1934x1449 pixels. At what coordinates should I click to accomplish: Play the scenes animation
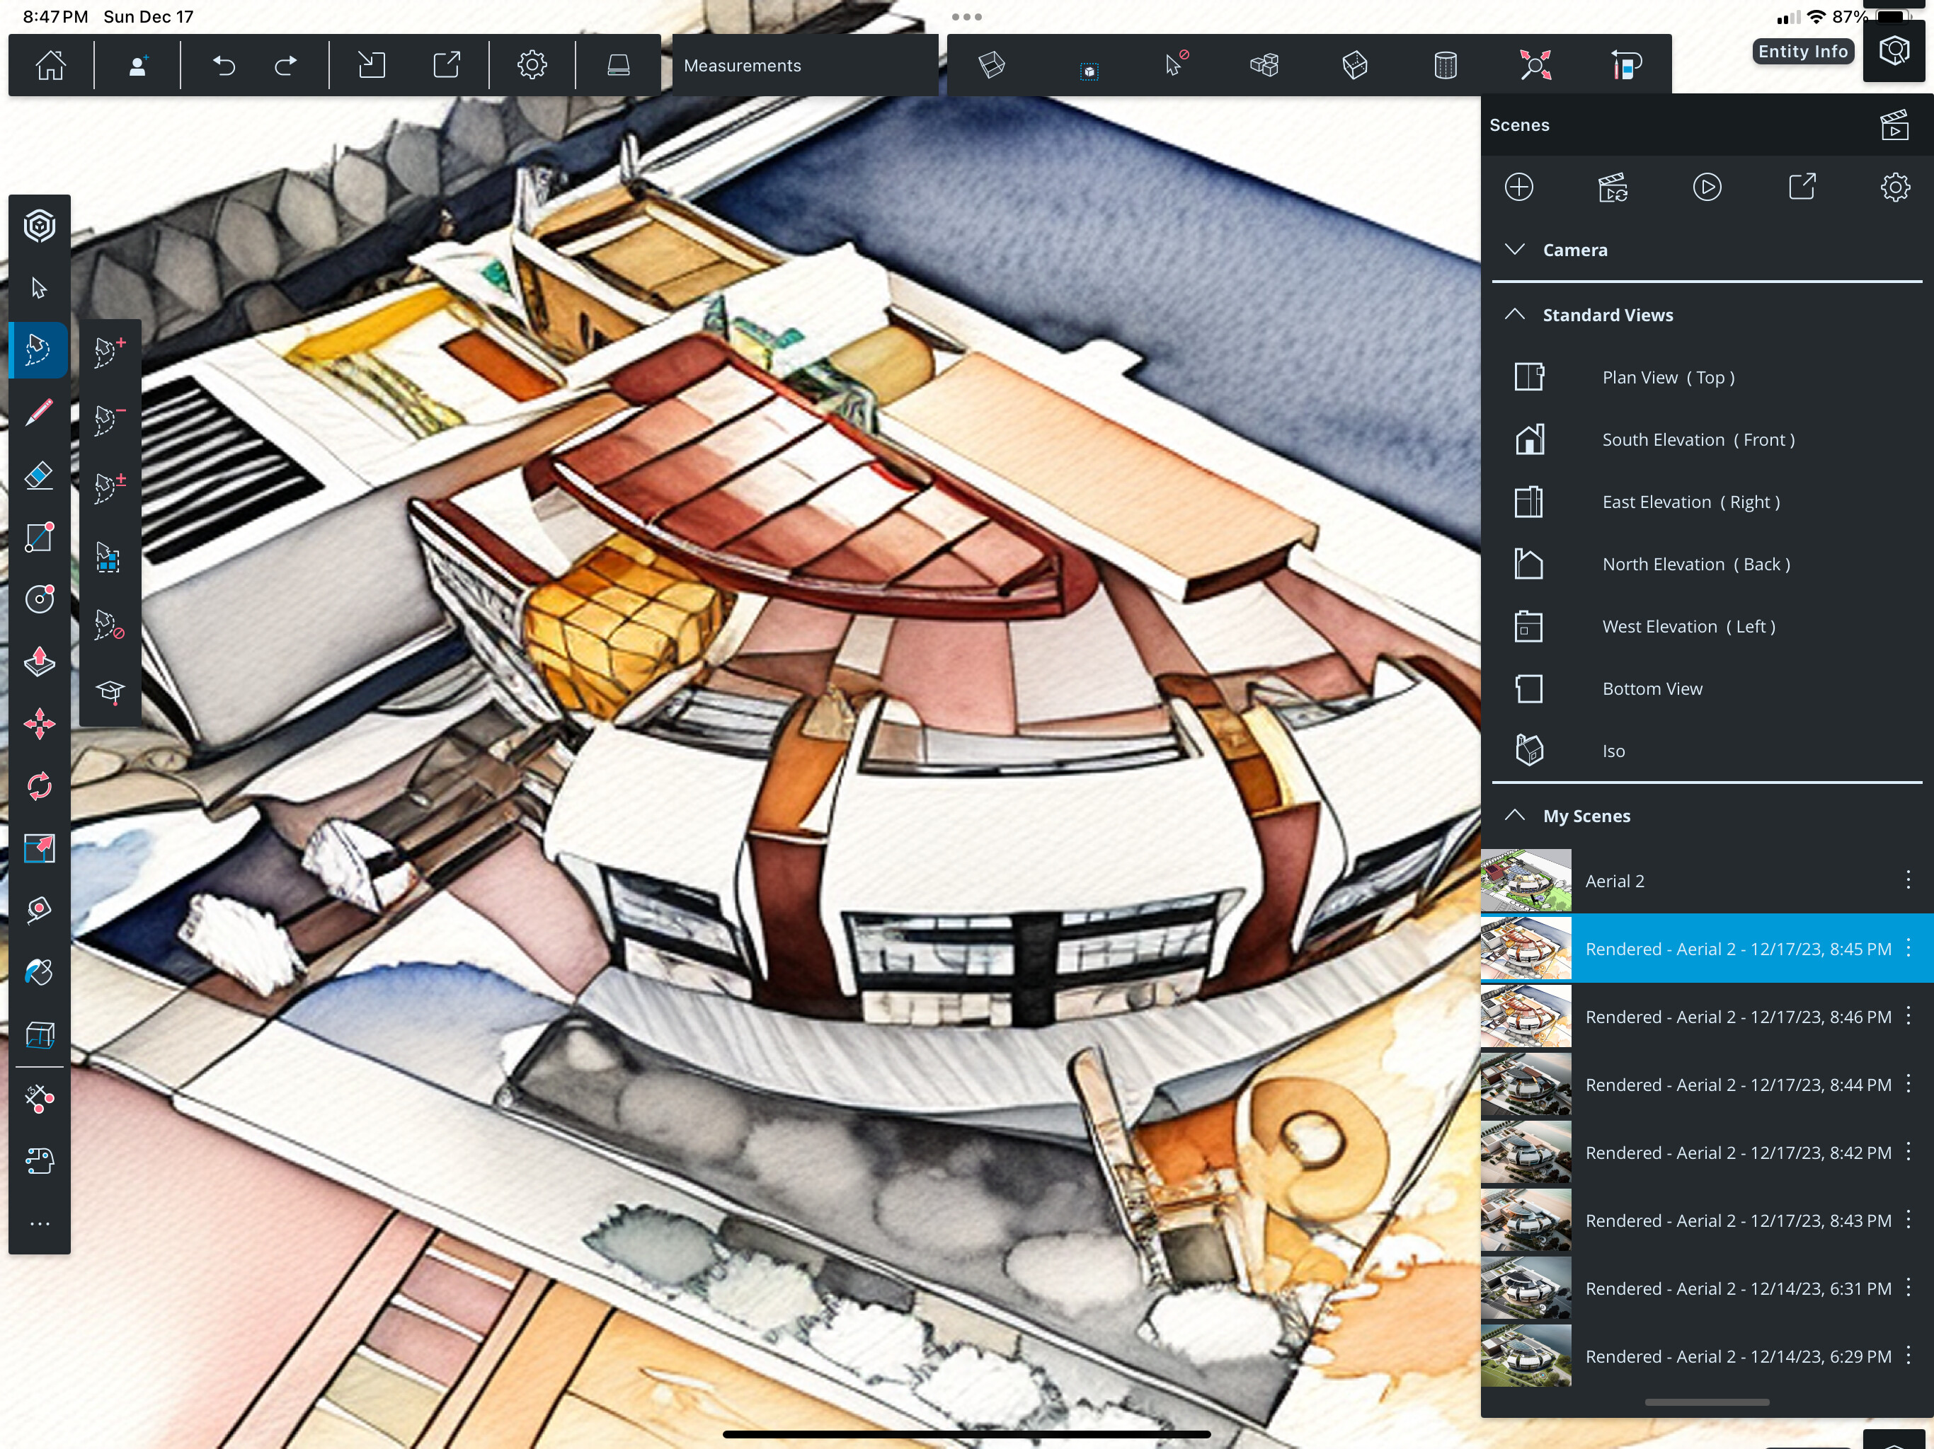click(x=1707, y=187)
